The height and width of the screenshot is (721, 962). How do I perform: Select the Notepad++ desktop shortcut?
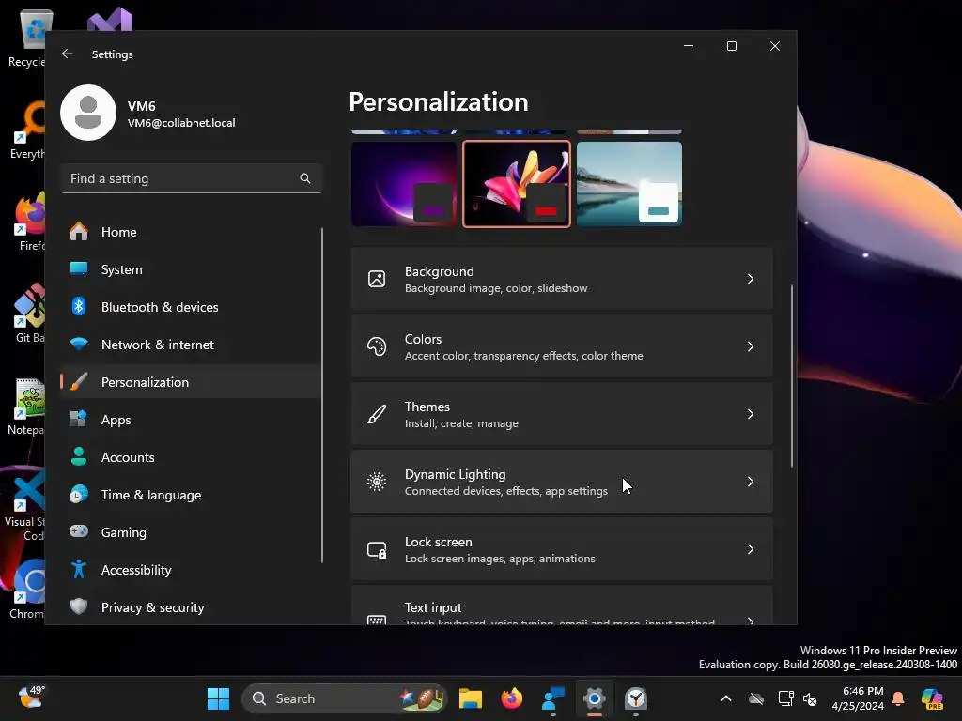click(x=25, y=407)
